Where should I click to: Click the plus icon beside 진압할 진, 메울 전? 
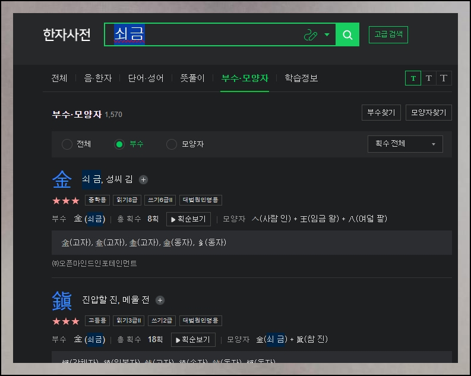click(160, 300)
